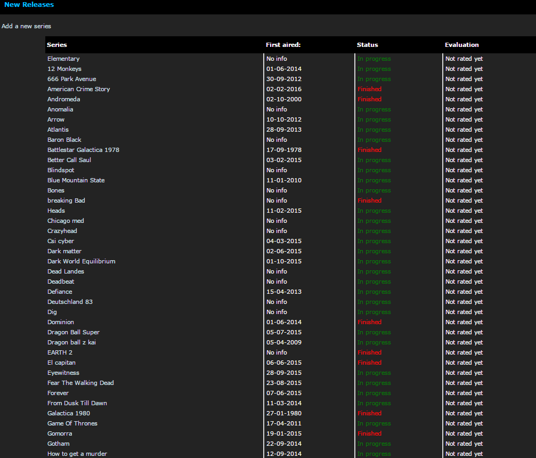Click first aired date 05-04-2009
Image resolution: width=536 pixels, height=458 pixels.
pos(284,342)
